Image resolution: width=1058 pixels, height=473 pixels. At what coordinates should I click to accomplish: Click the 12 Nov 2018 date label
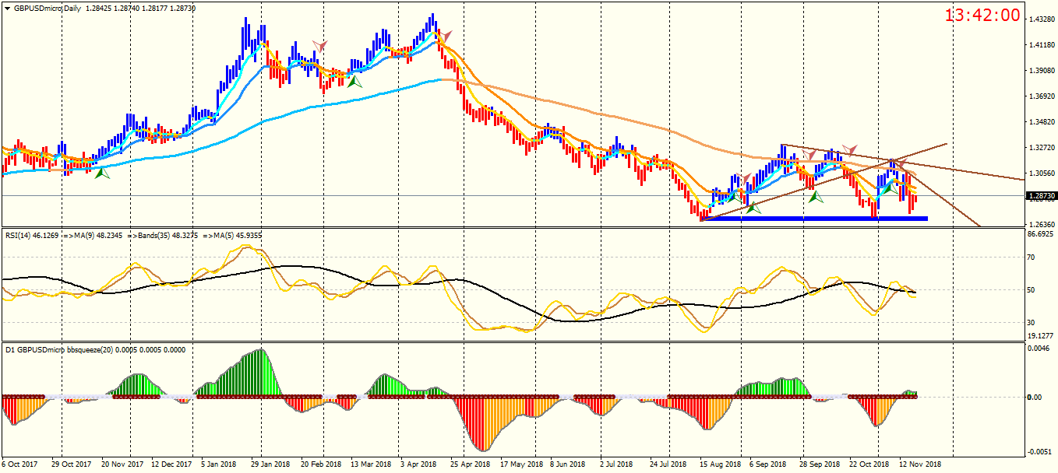pos(921,464)
